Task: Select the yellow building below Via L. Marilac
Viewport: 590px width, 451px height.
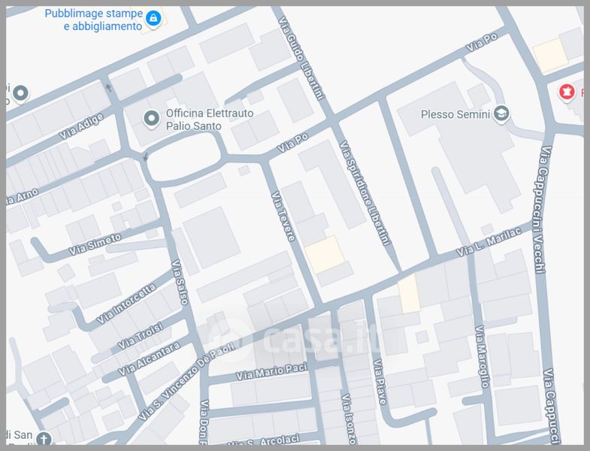Action: click(409, 293)
